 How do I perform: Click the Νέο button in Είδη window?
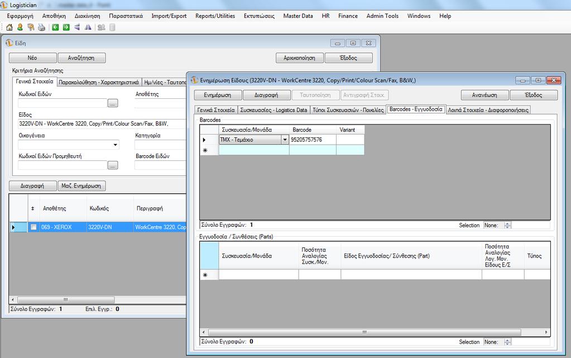[x=32, y=58]
